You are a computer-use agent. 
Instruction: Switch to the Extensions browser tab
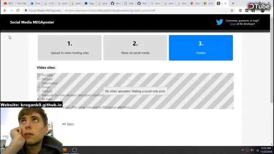[36, 3]
